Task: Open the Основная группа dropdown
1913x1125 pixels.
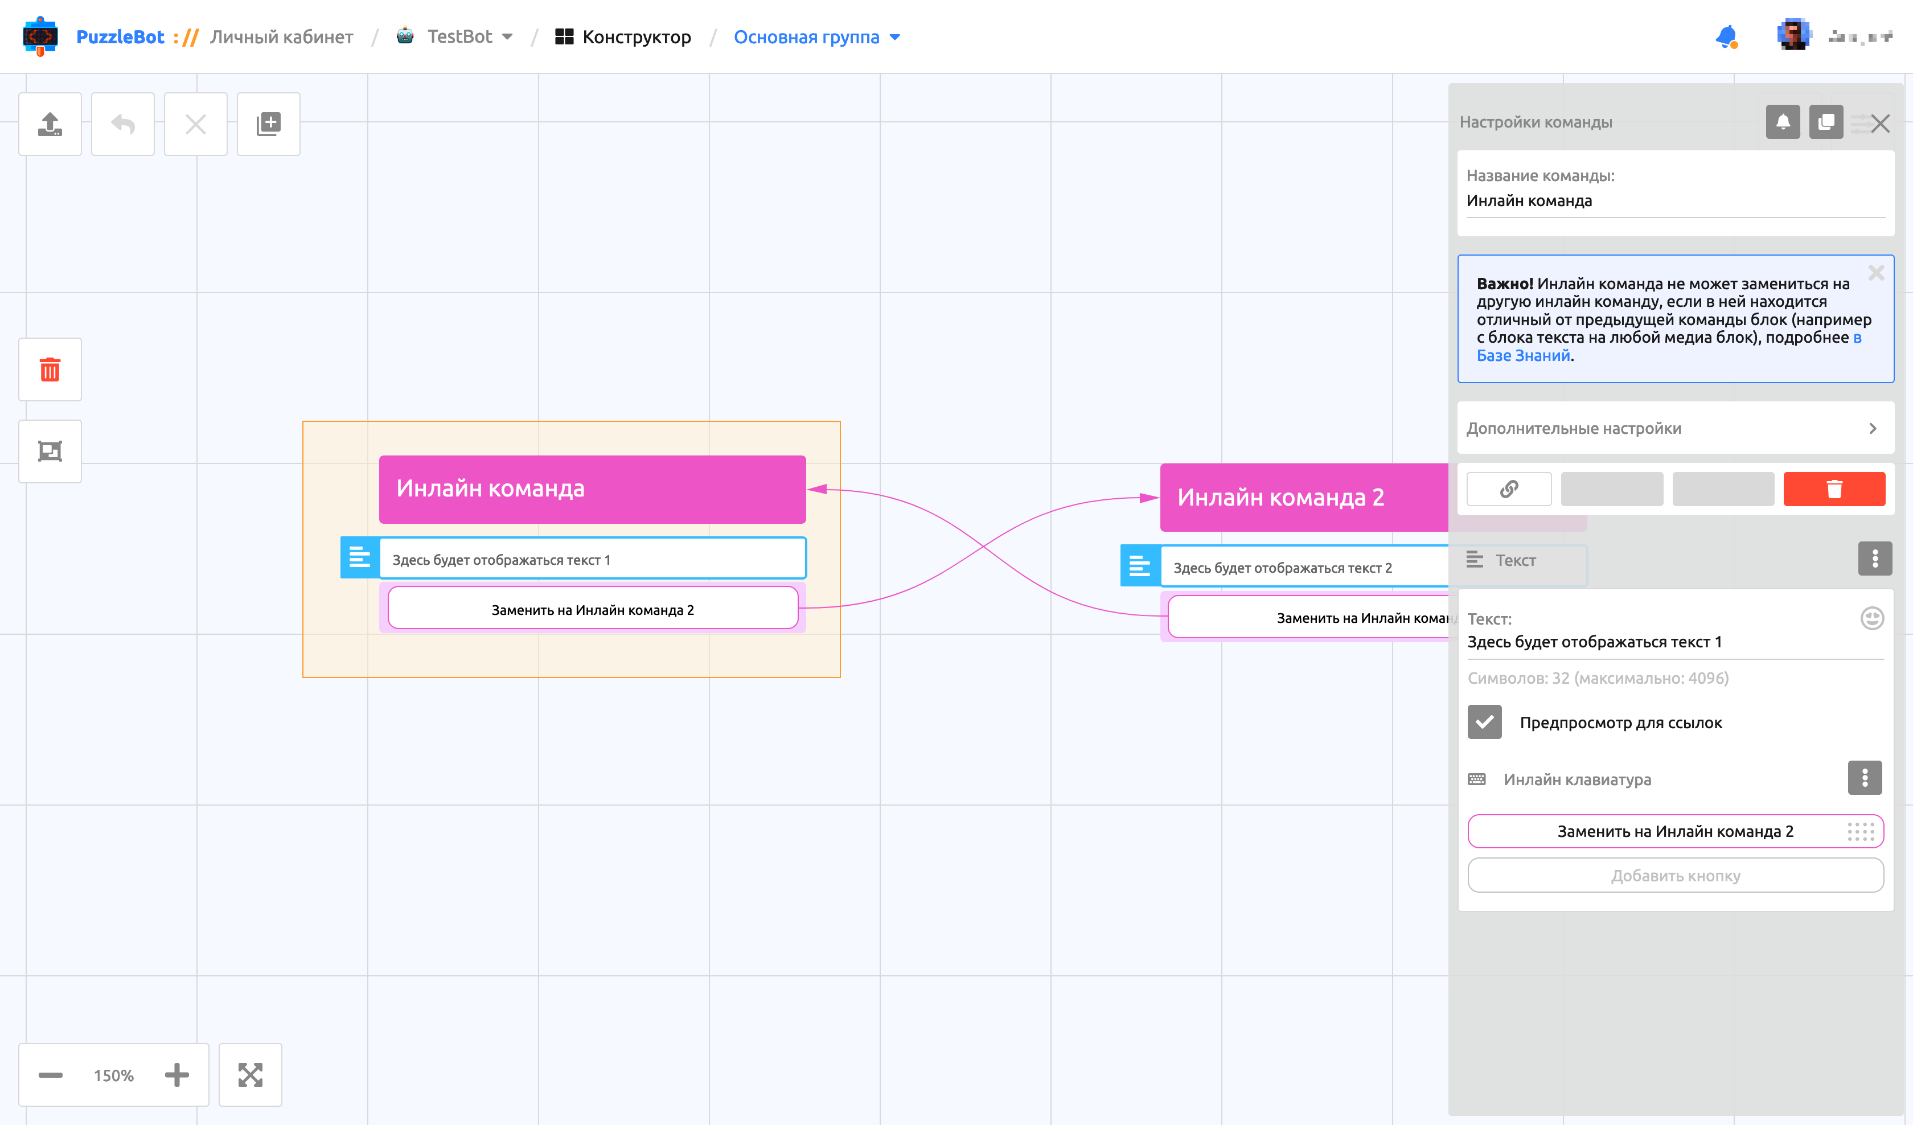Action: coord(817,37)
